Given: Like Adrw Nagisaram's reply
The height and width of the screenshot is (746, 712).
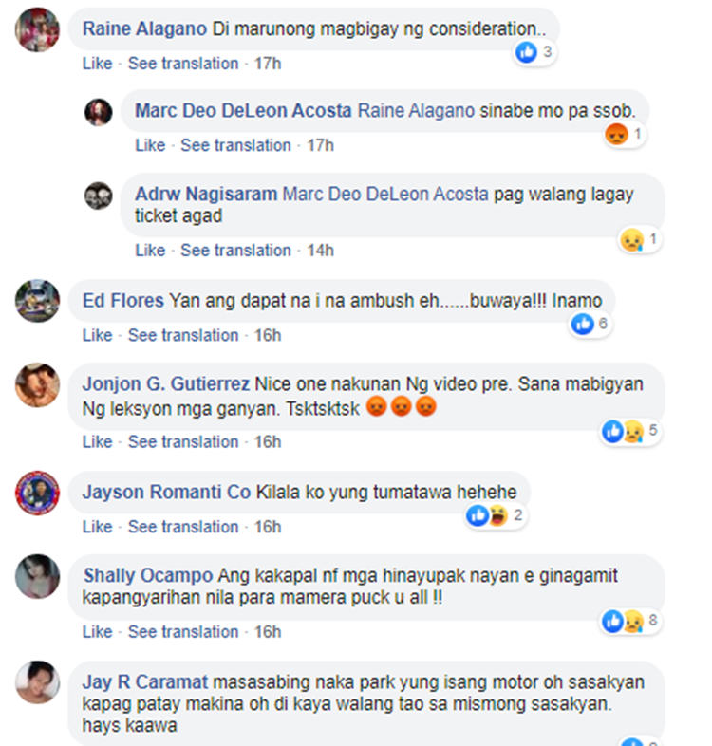Looking at the screenshot, I should coord(150,251).
